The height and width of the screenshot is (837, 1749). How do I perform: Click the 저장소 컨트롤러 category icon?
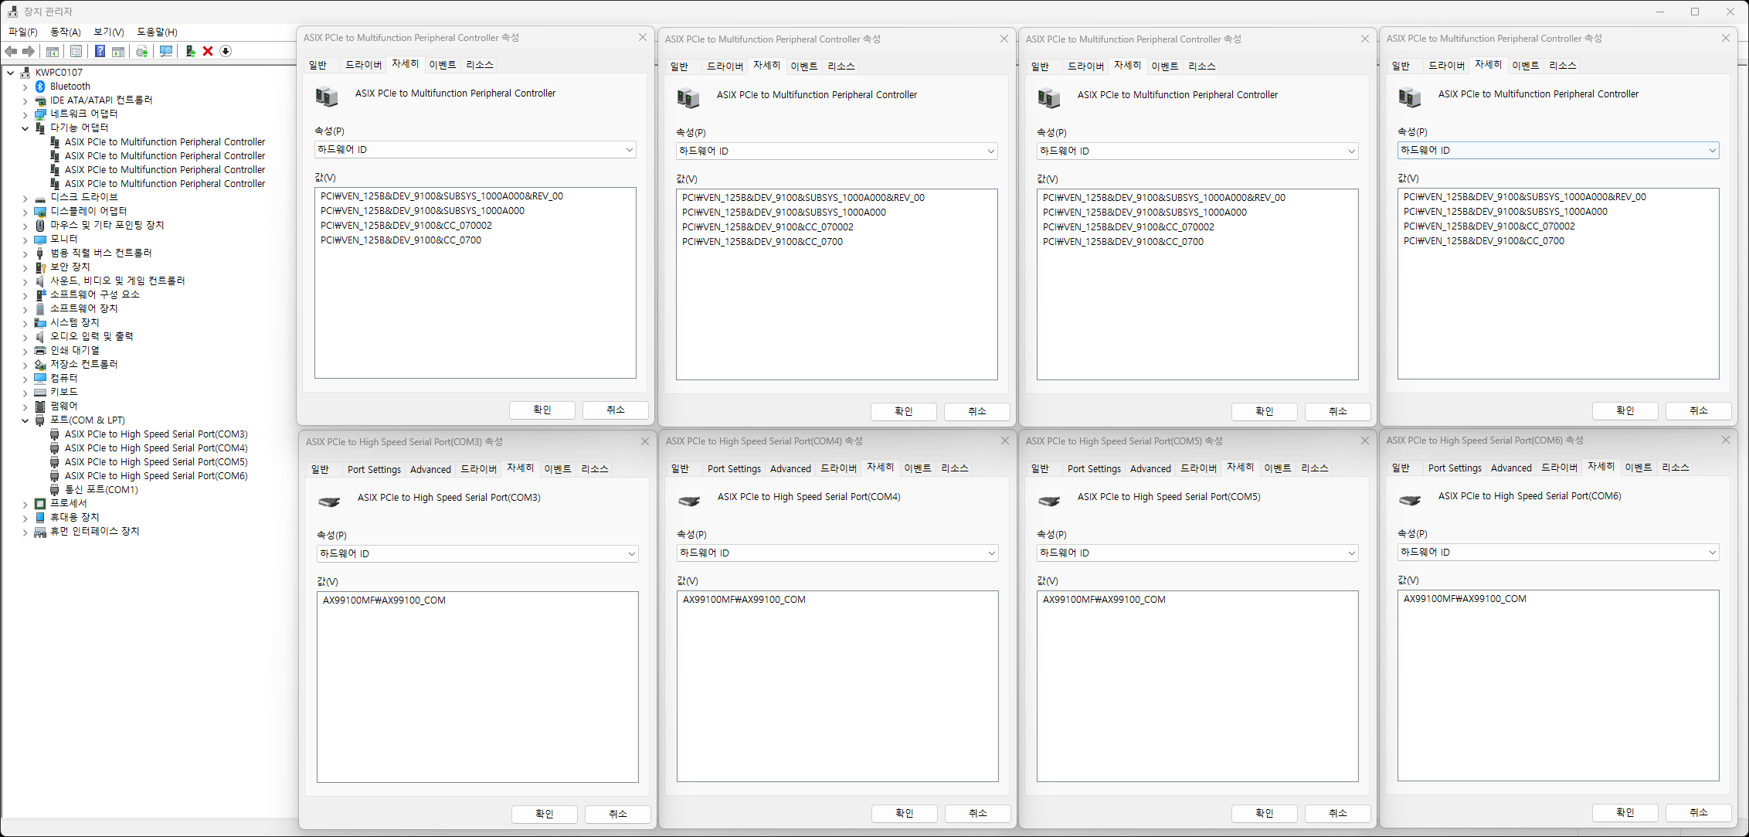pos(40,365)
